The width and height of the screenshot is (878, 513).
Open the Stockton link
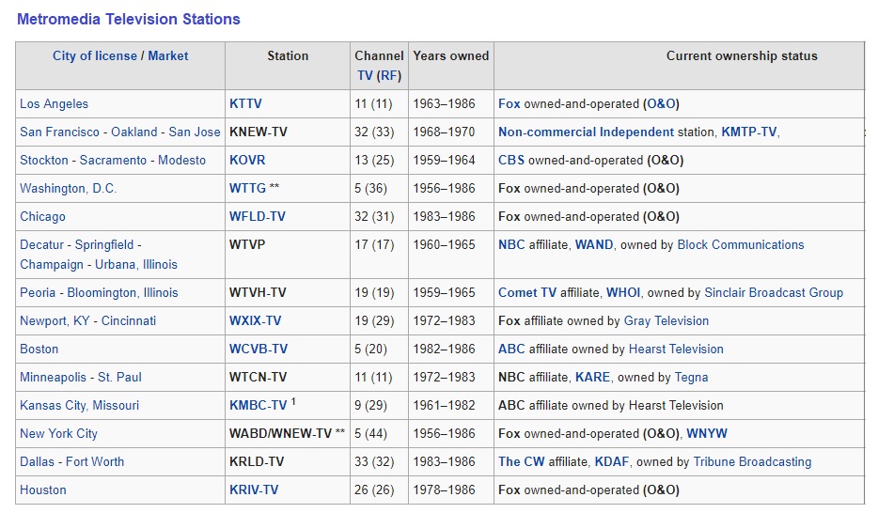pyautogui.click(x=43, y=161)
